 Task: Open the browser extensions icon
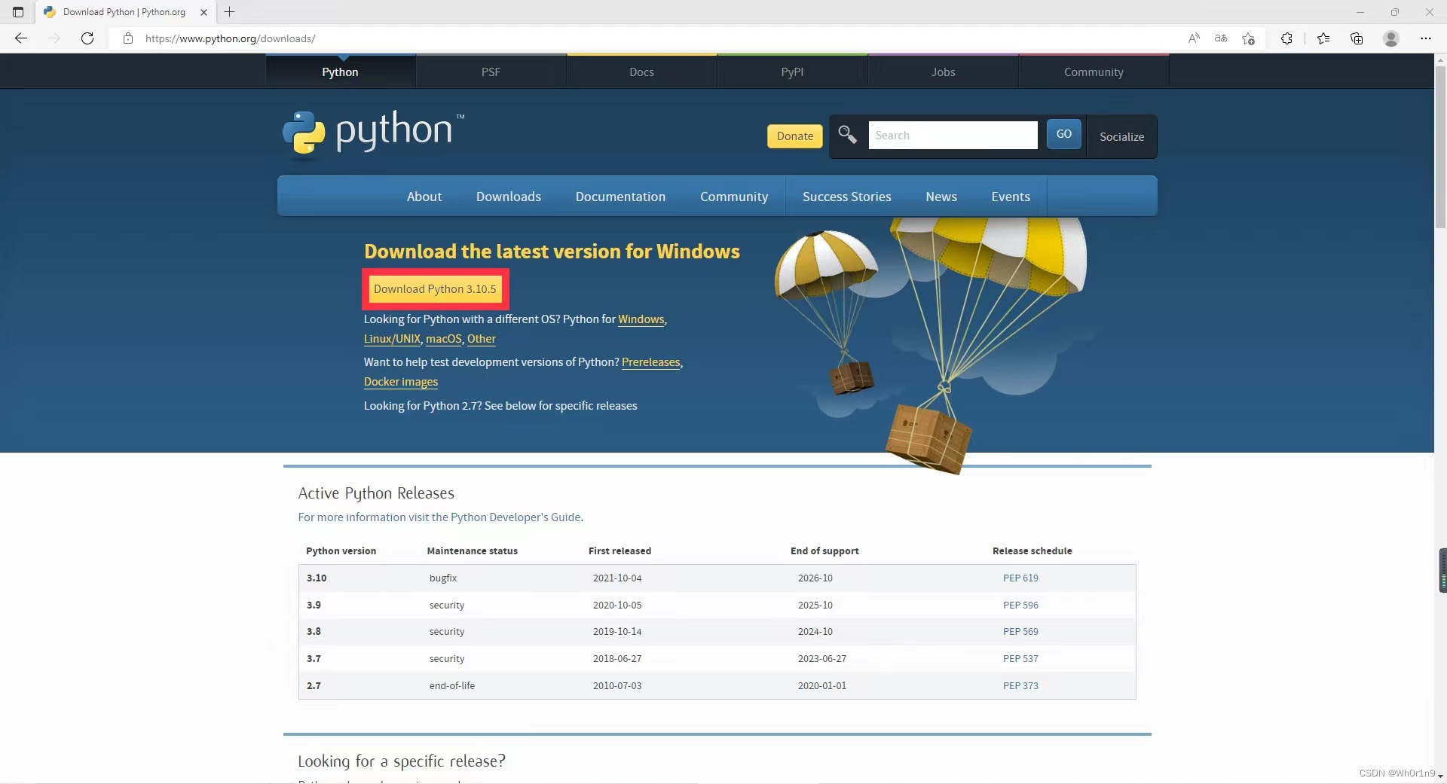pos(1286,38)
